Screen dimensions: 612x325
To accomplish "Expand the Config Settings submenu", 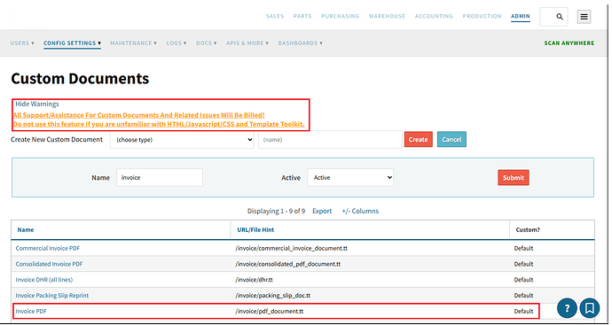I will point(72,43).
